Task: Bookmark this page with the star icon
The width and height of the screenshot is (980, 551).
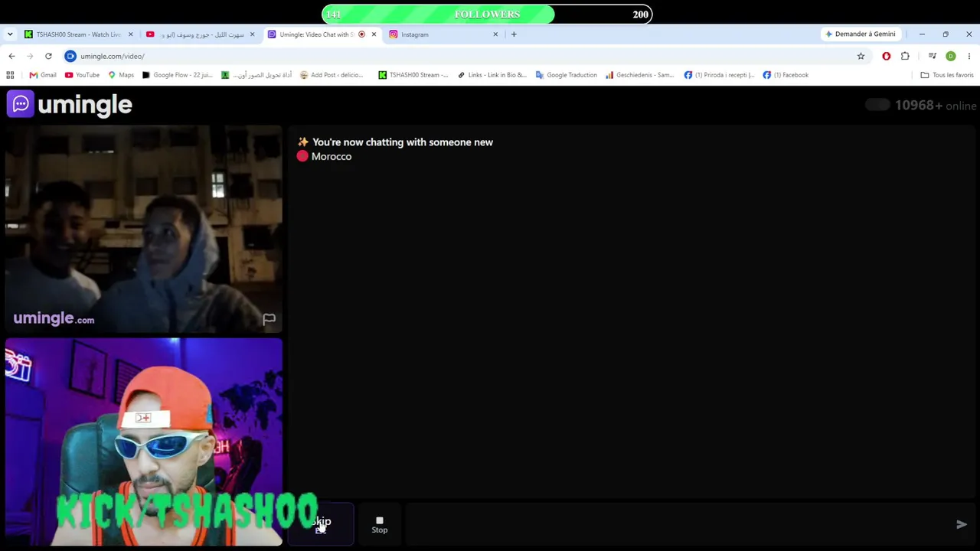Action: pyautogui.click(x=861, y=56)
